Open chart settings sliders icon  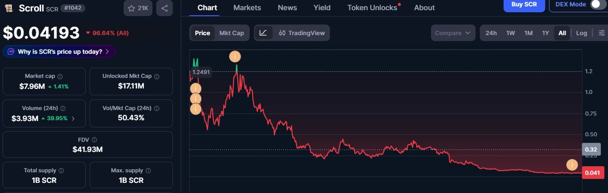602,33
